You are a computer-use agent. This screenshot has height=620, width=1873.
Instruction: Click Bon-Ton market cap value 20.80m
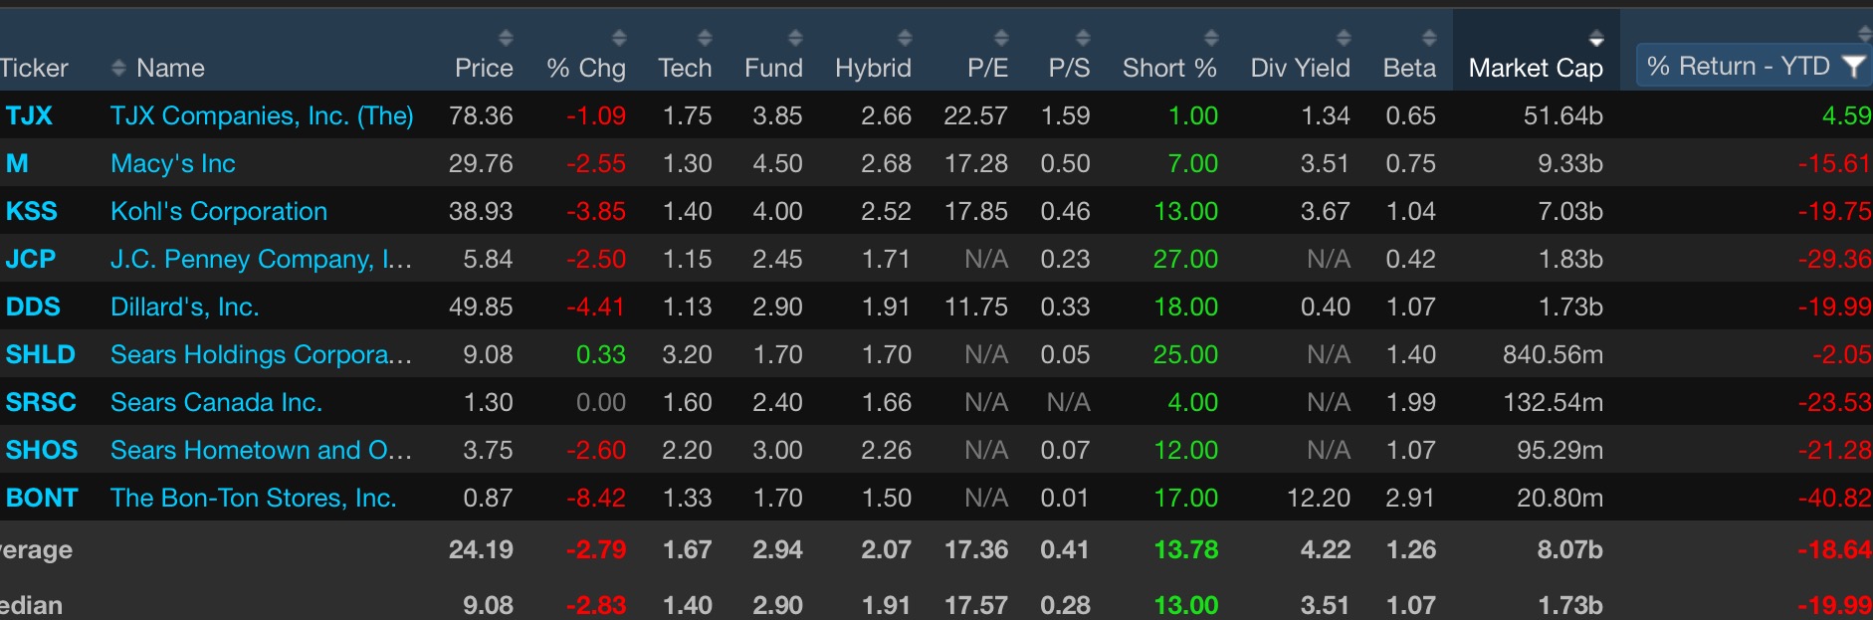tap(1560, 498)
